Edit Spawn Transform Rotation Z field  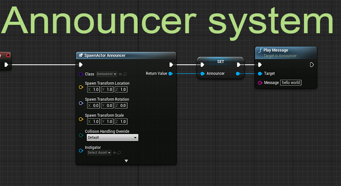[121, 105]
